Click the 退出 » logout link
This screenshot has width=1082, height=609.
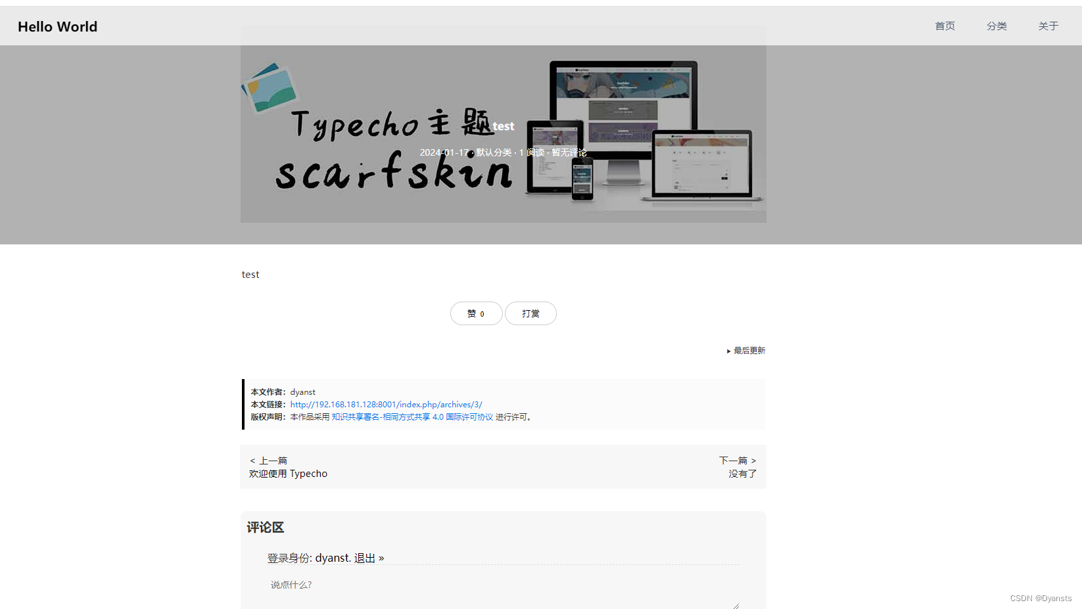(369, 557)
